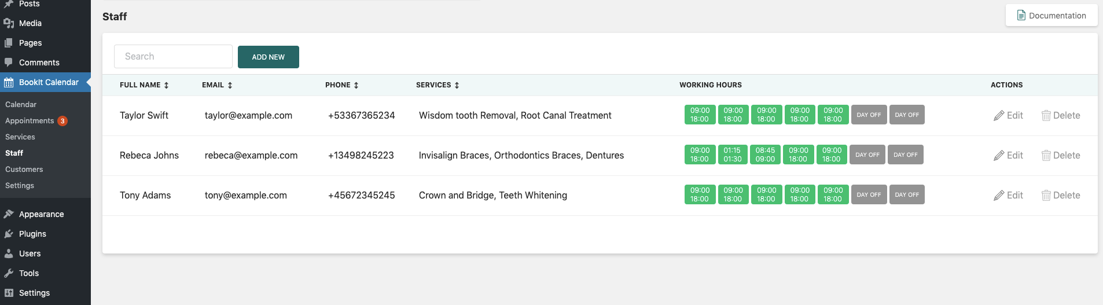Click the edit pencil icon for Taylor Swift
The image size is (1103, 305).
point(999,116)
